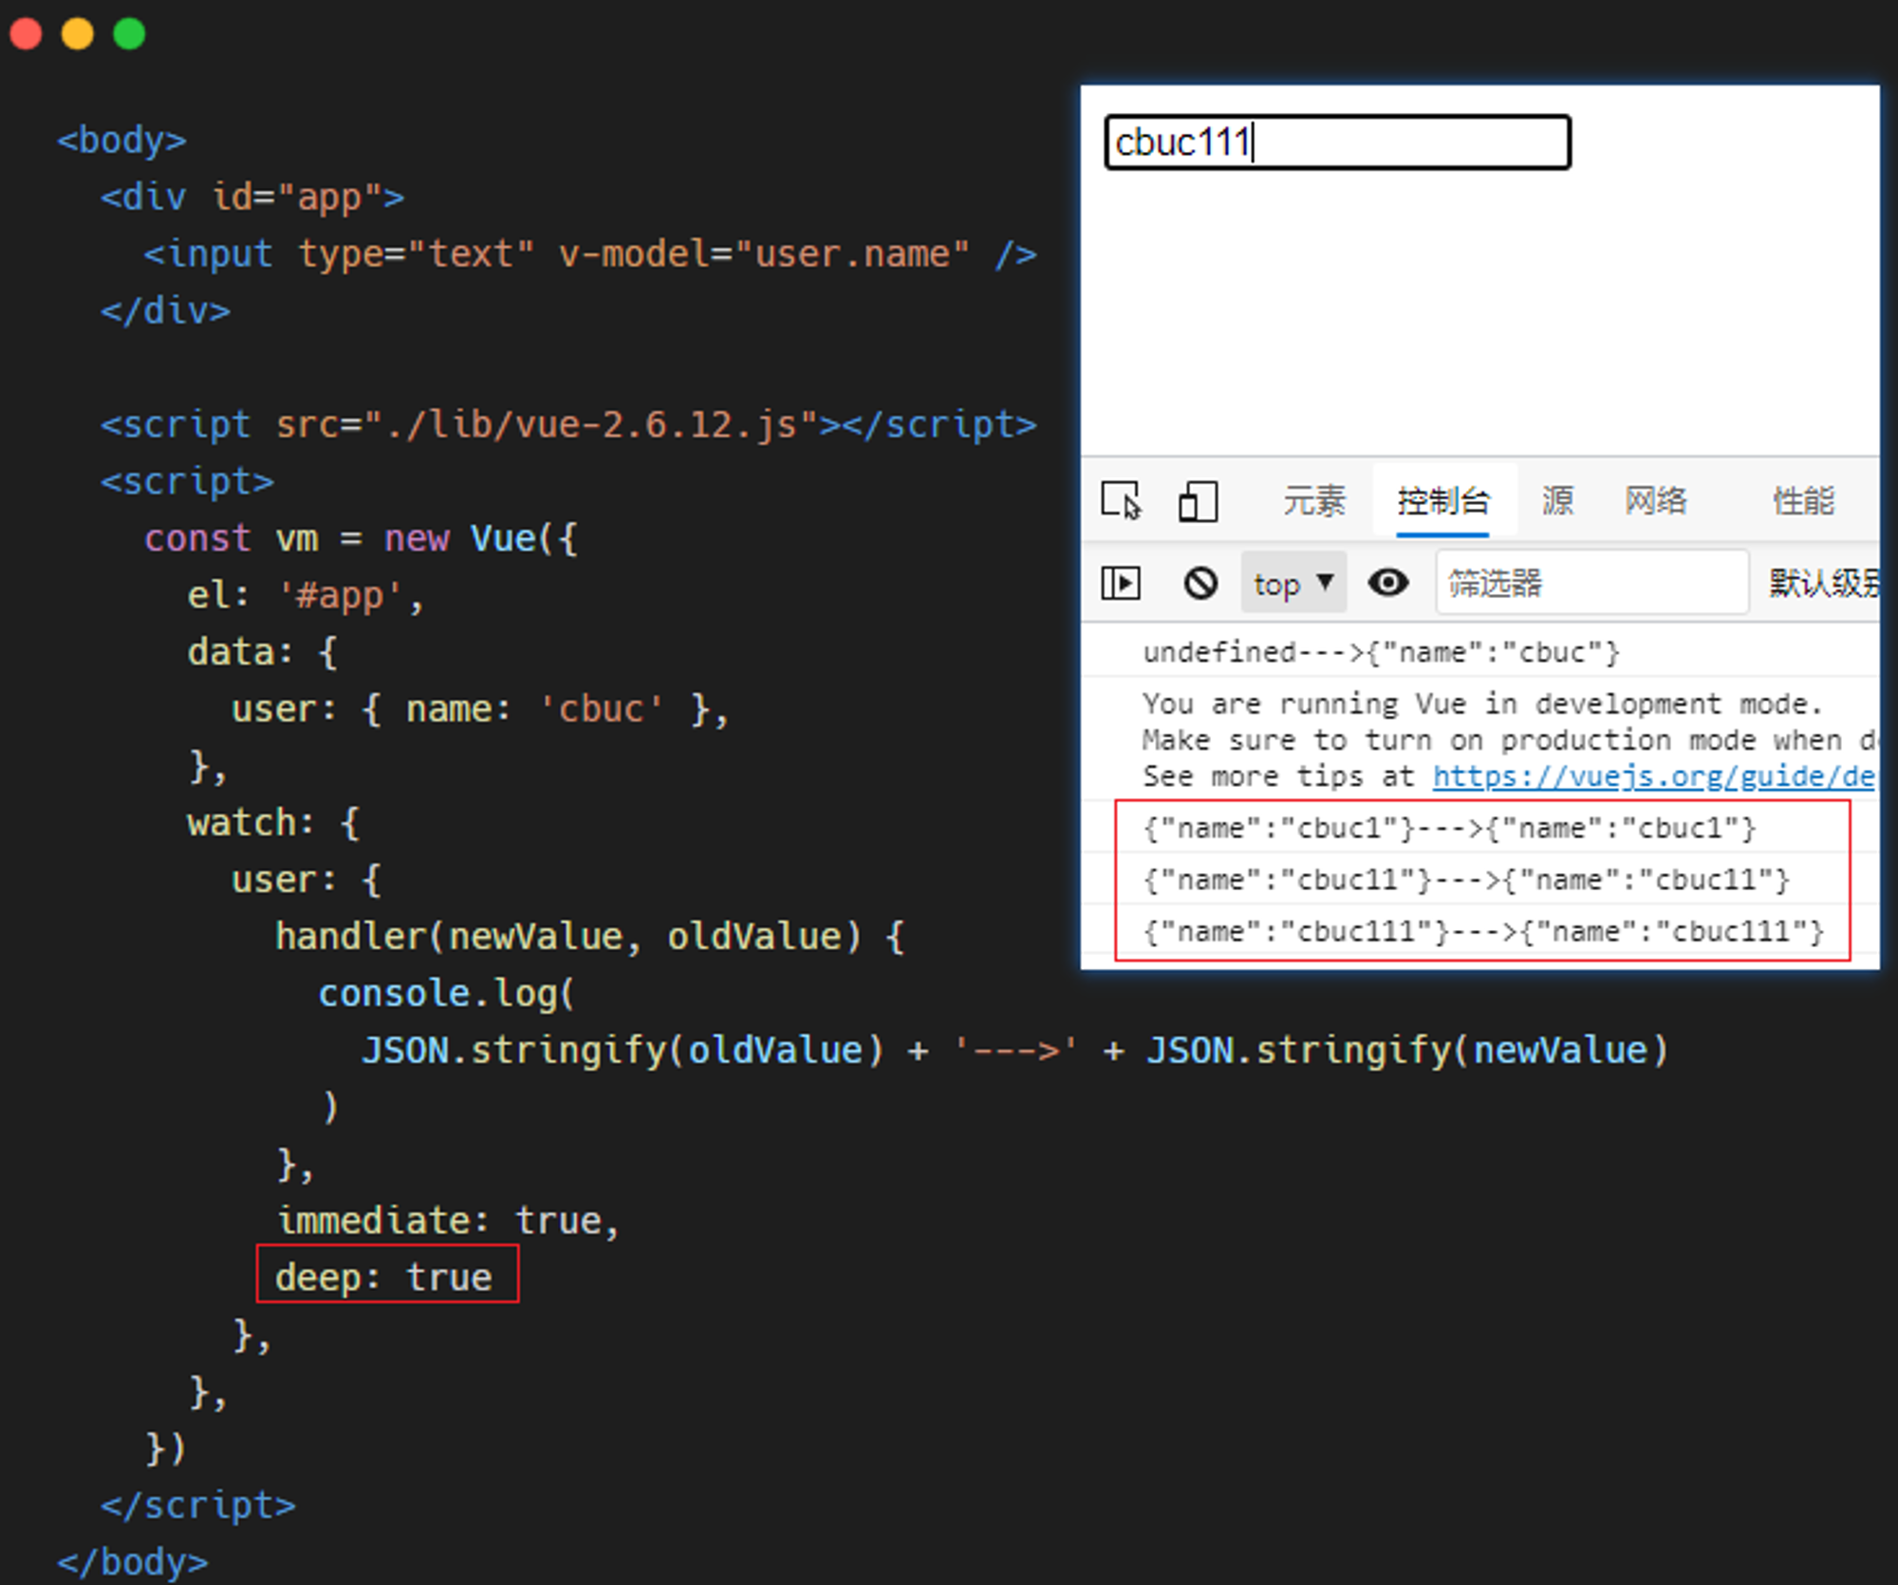The width and height of the screenshot is (1898, 1585).
Task: Clear the console with the ban icon
Action: [1200, 582]
